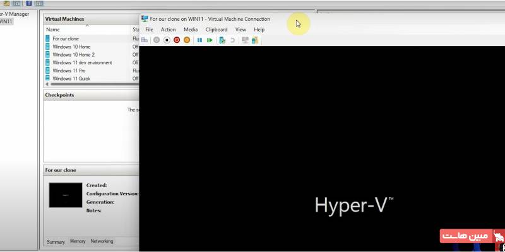The height and width of the screenshot is (252, 505).
Task: Reset the VM using the green play icon
Action: coord(210,40)
